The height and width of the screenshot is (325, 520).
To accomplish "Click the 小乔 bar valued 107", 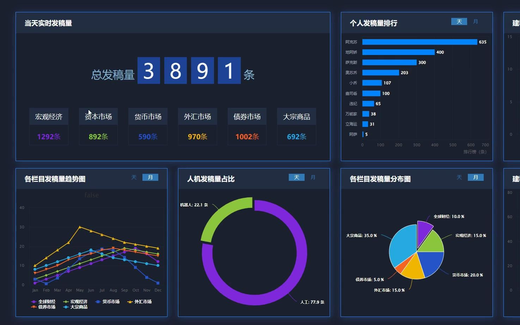I will pyautogui.click(x=372, y=83).
